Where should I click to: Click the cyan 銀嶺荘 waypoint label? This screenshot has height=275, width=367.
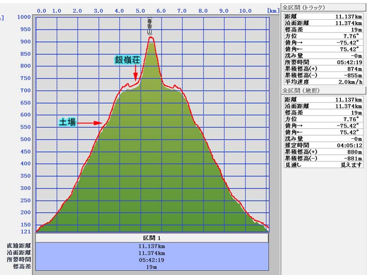coord(127,60)
